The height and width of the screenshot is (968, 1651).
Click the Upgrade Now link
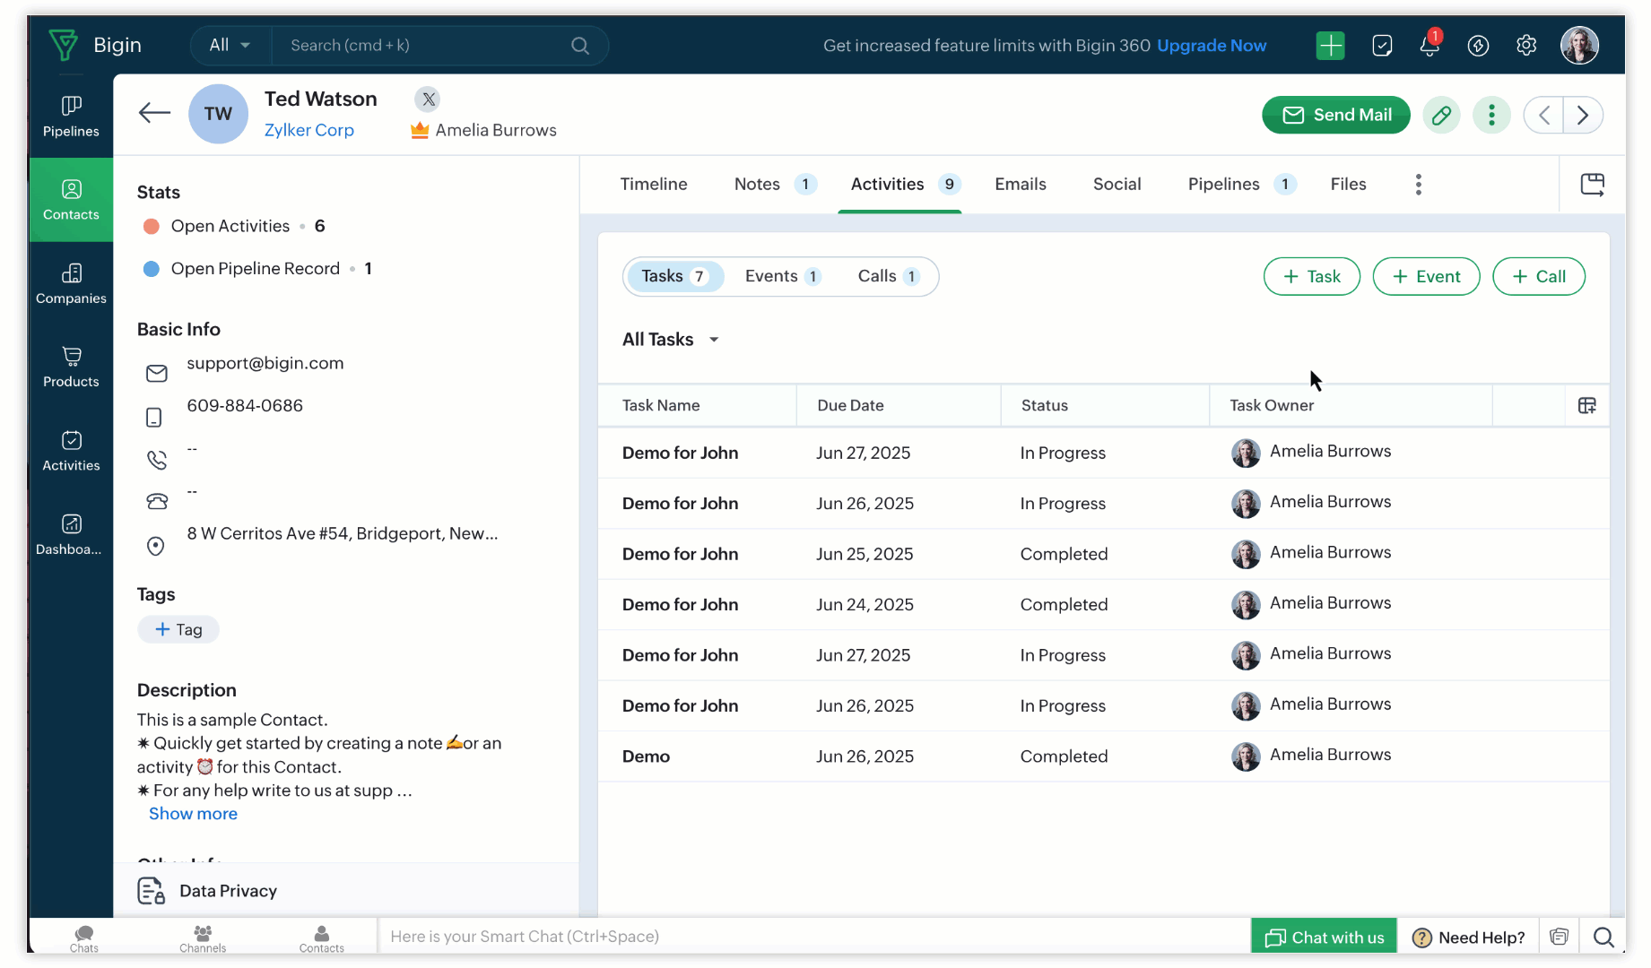tap(1212, 46)
